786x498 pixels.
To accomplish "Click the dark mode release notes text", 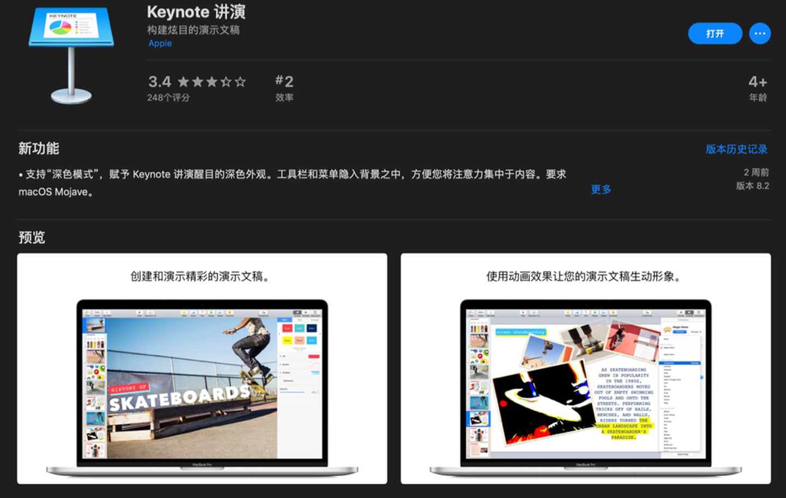I will (x=293, y=183).
